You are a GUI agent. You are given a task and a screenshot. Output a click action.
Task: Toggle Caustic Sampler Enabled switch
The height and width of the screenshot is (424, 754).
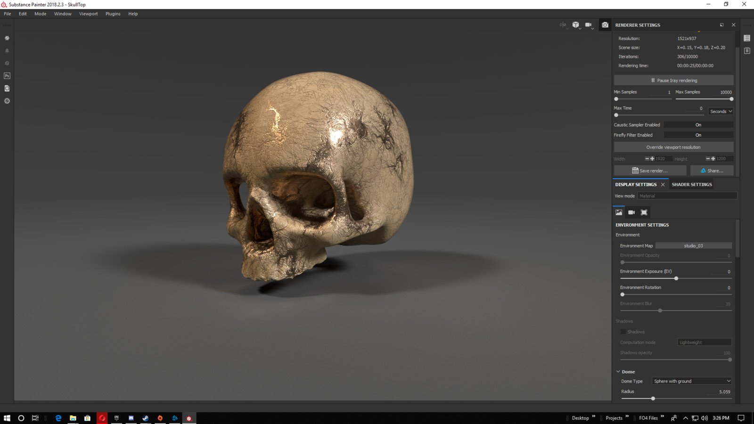(698, 125)
